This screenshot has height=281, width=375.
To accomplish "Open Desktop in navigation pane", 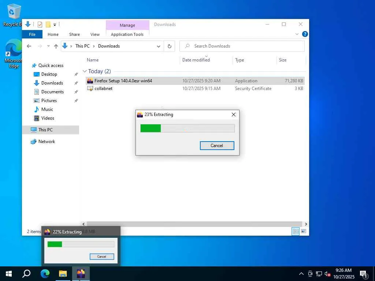I will (49, 74).
